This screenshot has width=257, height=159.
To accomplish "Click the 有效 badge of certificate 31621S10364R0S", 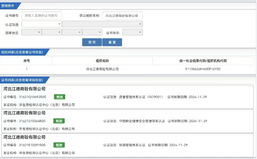I will 59,121.
